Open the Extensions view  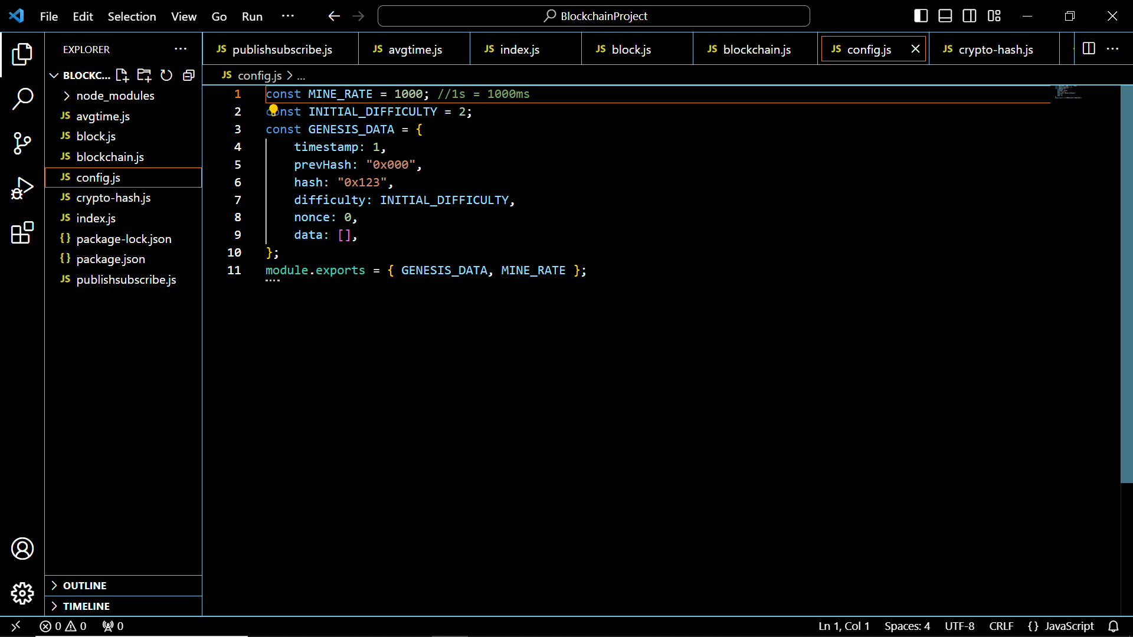click(22, 233)
